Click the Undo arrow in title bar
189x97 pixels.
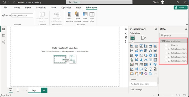pos(9,2)
